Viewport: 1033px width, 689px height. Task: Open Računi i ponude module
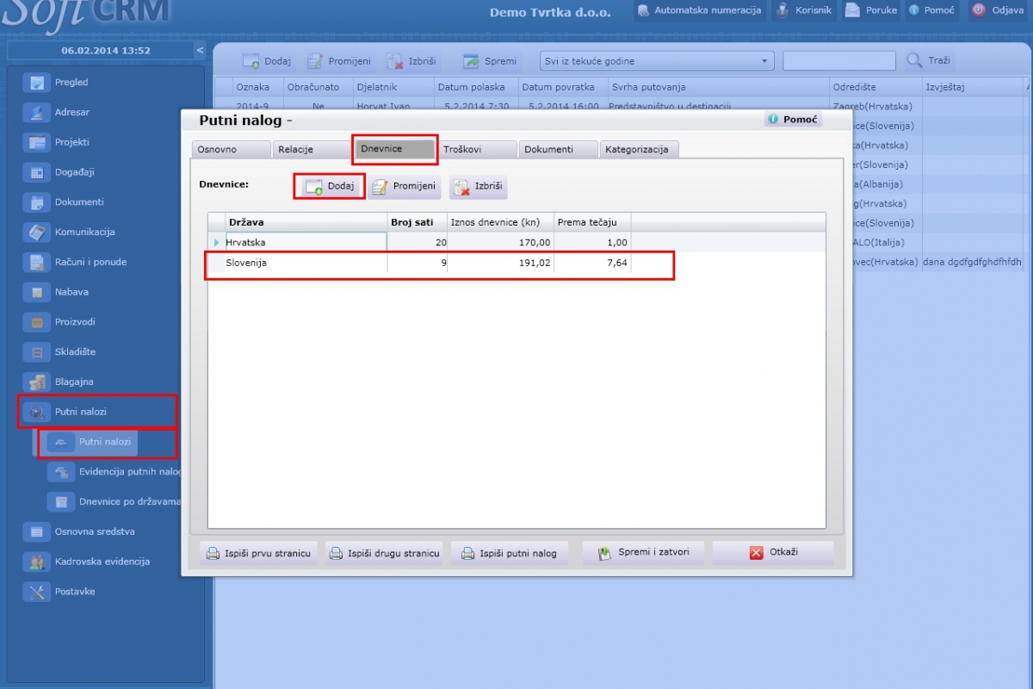pyautogui.click(x=90, y=262)
